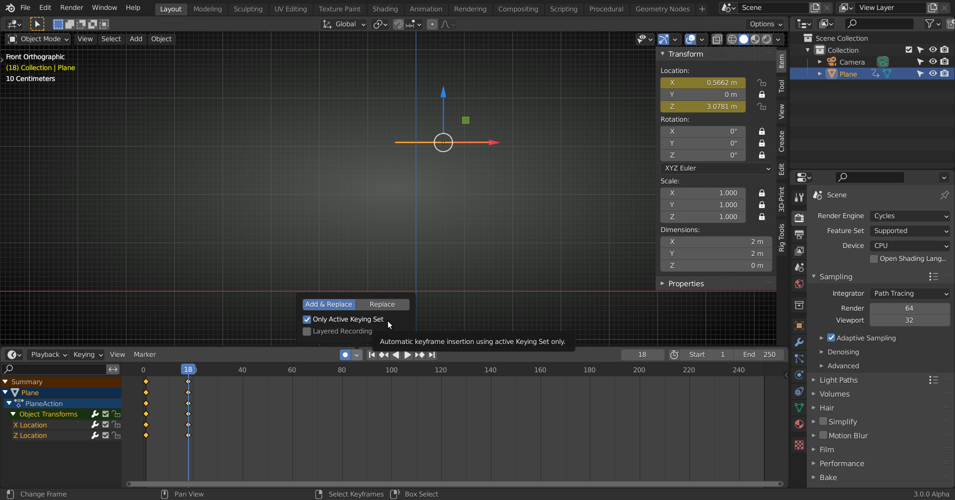Click the Viewport samples field showing 32
Image resolution: width=955 pixels, height=500 pixels.
tap(910, 321)
